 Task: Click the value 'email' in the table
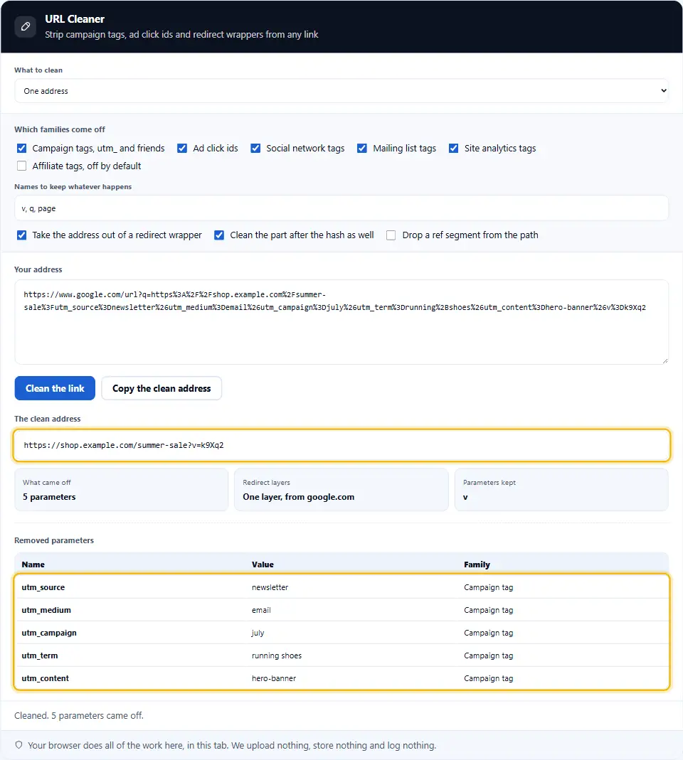(261, 610)
